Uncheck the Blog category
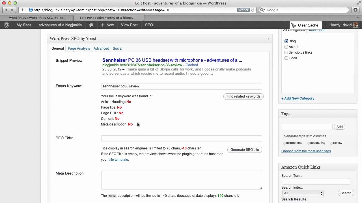362x203 pixels. 286,41
